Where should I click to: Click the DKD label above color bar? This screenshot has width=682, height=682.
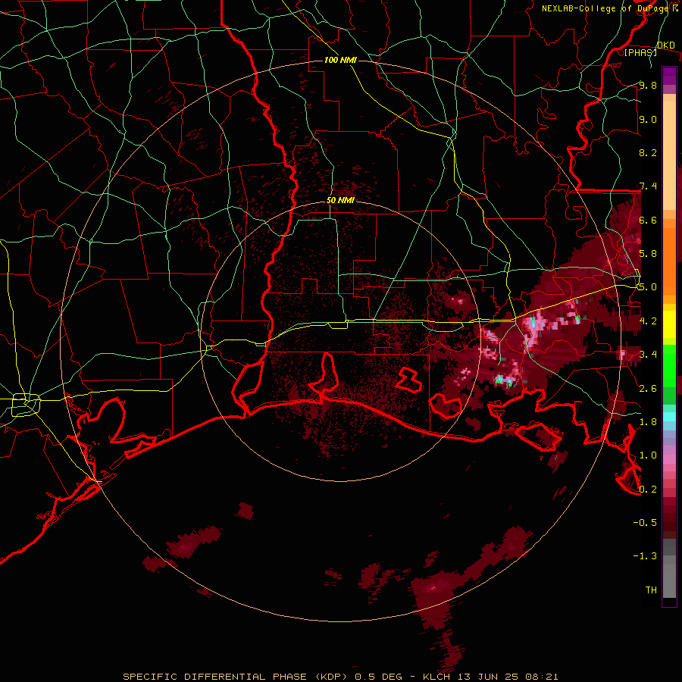tap(666, 45)
